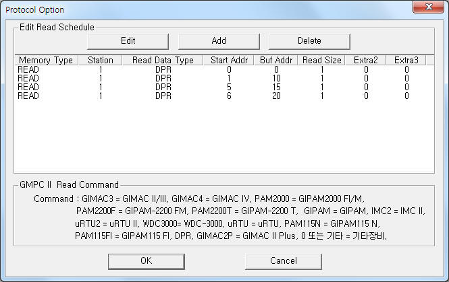Click the Delete button
The height and width of the screenshot is (282, 449).
pos(309,41)
